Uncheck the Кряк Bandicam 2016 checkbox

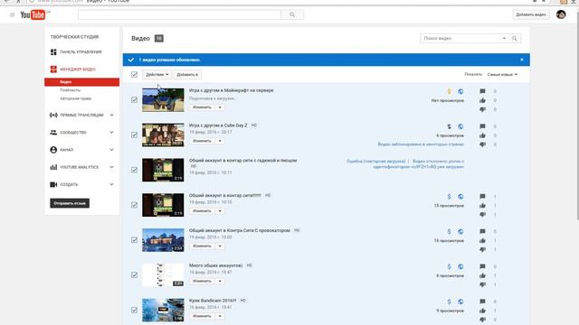(134, 310)
